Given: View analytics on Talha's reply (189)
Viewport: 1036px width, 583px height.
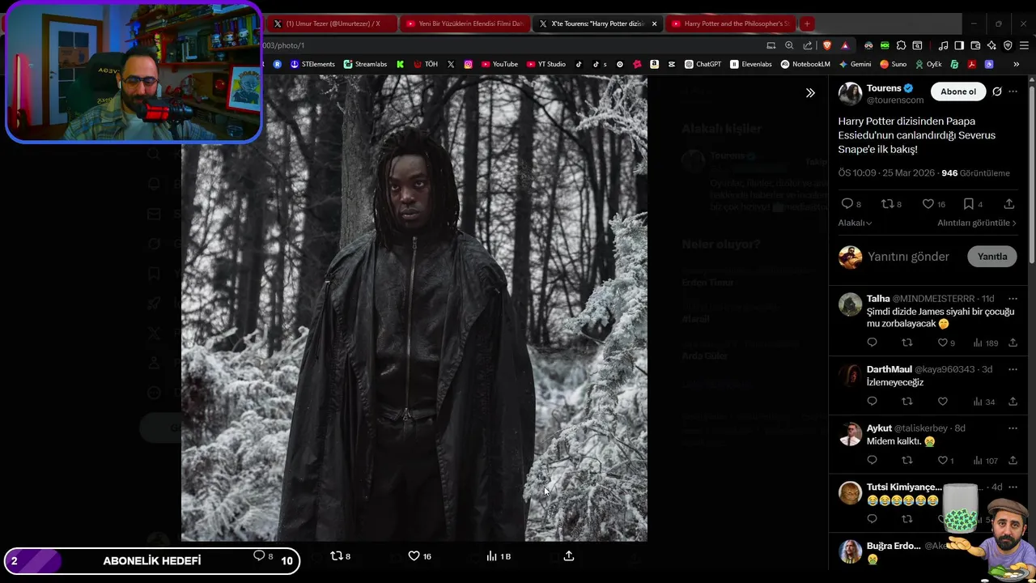Looking at the screenshot, I should (985, 343).
